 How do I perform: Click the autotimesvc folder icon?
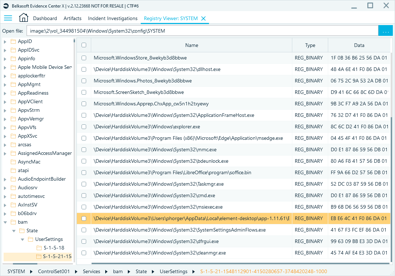13,196
